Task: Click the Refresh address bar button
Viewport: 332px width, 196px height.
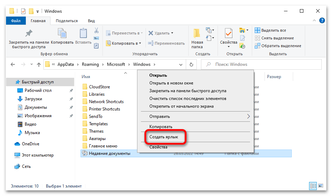Action: [191, 64]
